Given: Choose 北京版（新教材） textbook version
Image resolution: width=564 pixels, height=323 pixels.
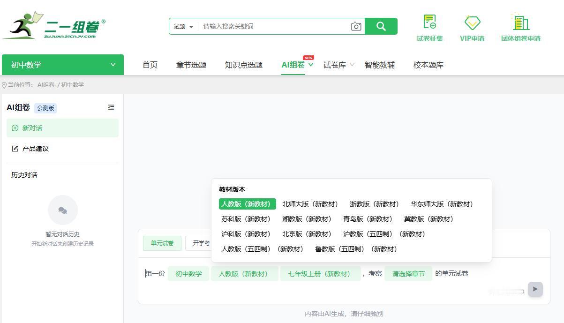Looking at the screenshot, I should point(307,234).
